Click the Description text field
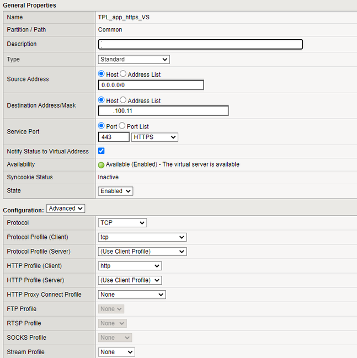 [x=200, y=45]
